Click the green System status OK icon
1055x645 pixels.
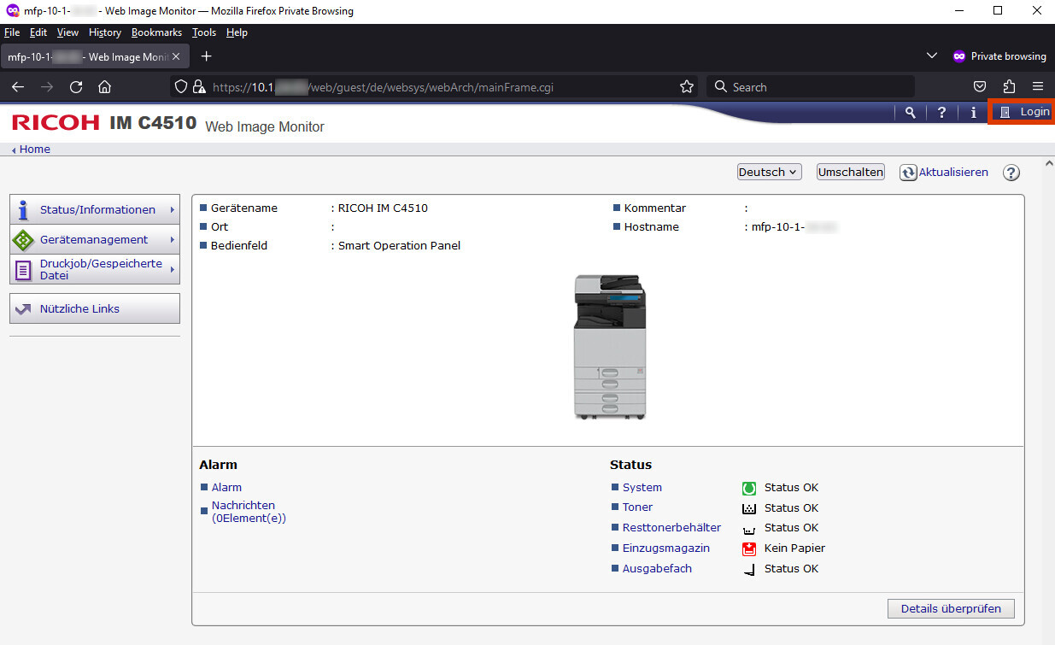point(749,488)
